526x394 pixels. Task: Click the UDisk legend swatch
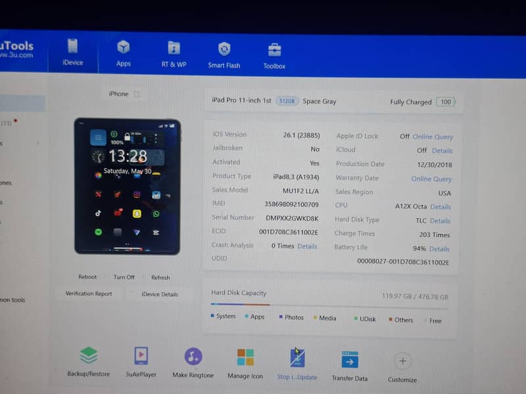pos(356,318)
